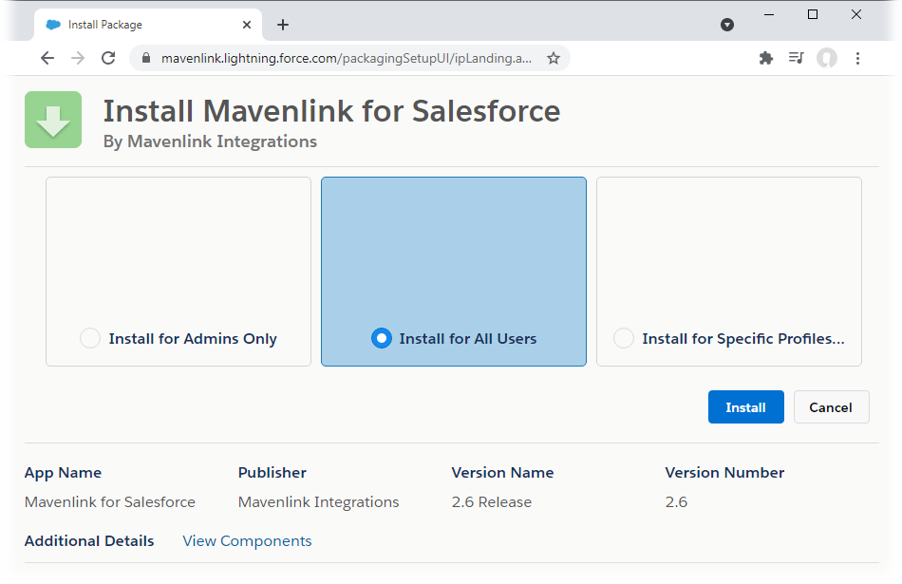Open the browser extensions puzzle icon
Image resolution: width=902 pixels, height=584 pixels.
pyautogui.click(x=766, y=58)
